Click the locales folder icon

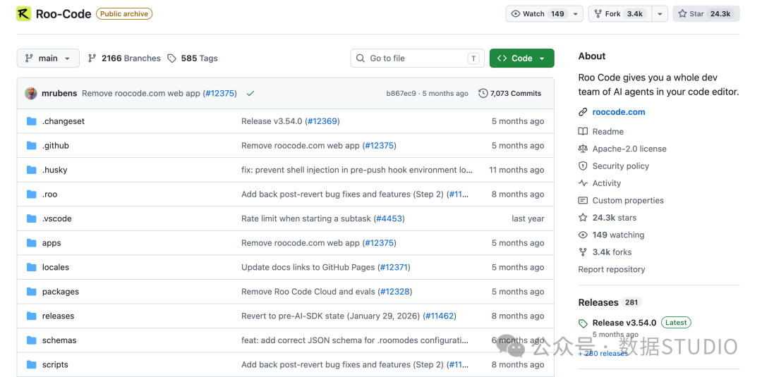[32, 267]
